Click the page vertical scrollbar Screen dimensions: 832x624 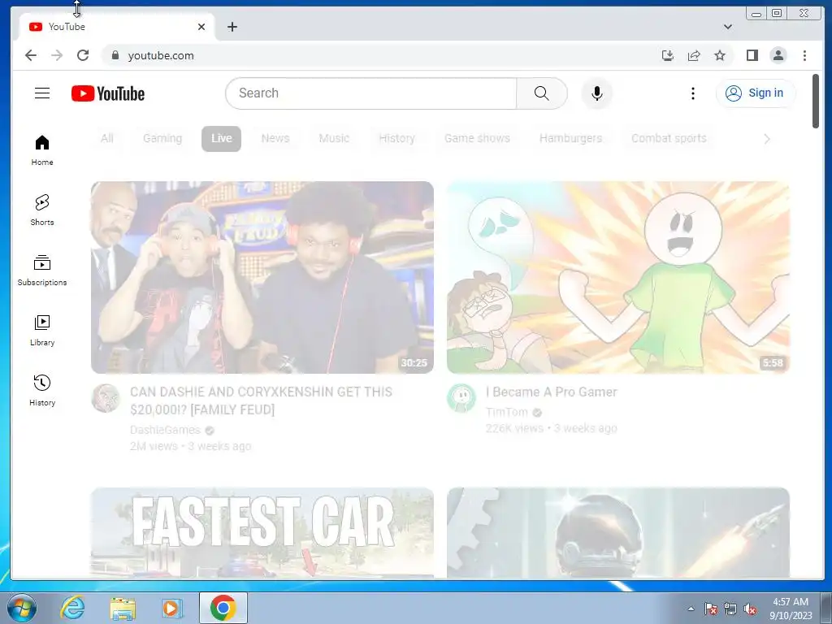pyautogui.click(x=816, y=101)
